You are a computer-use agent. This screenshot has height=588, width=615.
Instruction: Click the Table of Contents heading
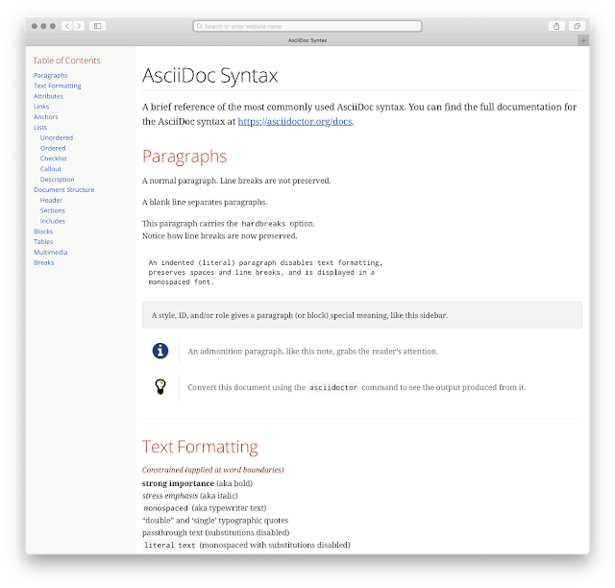coord(66,61)
